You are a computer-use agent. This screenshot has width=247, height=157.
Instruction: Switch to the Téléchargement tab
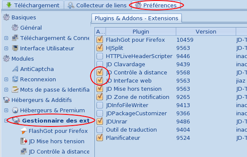(33, 5)
